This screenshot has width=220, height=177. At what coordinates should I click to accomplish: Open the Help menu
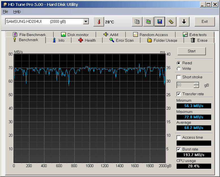point(17,12)
